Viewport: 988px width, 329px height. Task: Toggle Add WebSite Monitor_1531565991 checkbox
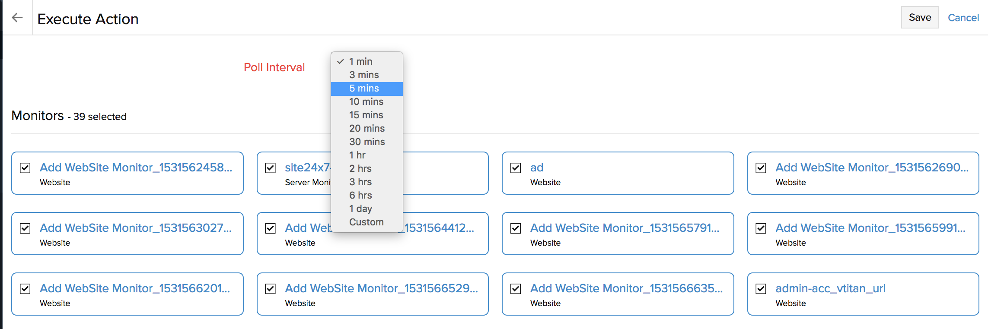pos(761,228)
